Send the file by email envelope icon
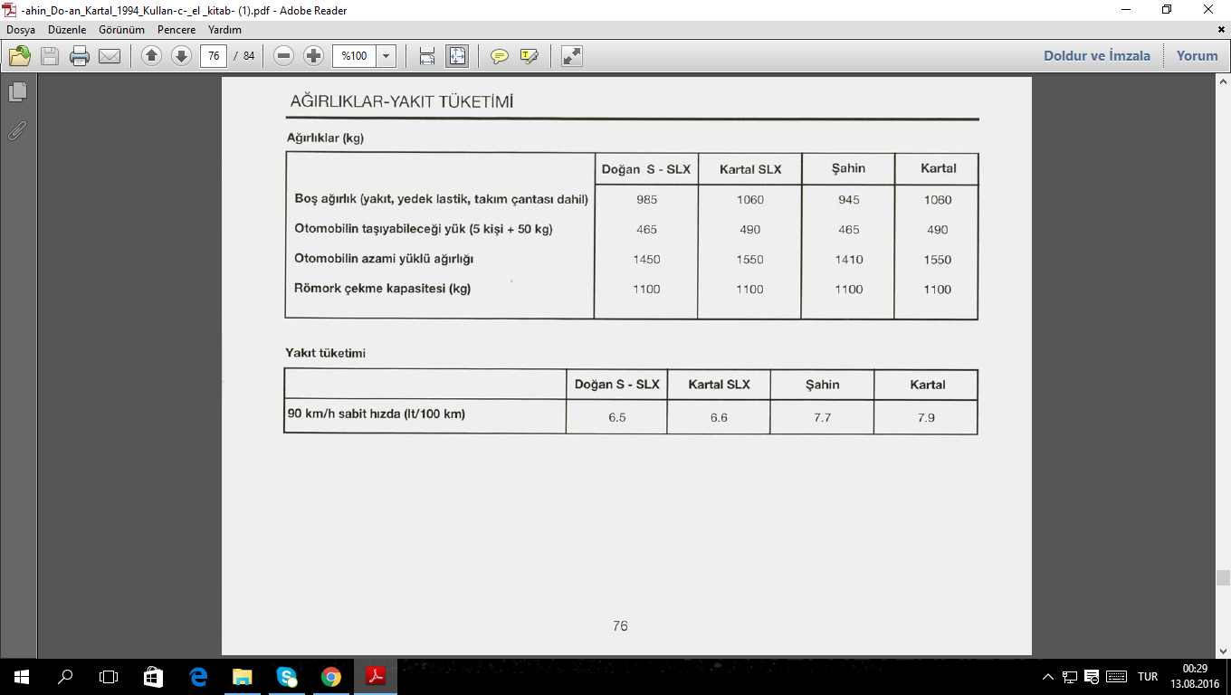The height and width of the screenshot is (695, 1231). pyautogui.click(x=110, y=56)
